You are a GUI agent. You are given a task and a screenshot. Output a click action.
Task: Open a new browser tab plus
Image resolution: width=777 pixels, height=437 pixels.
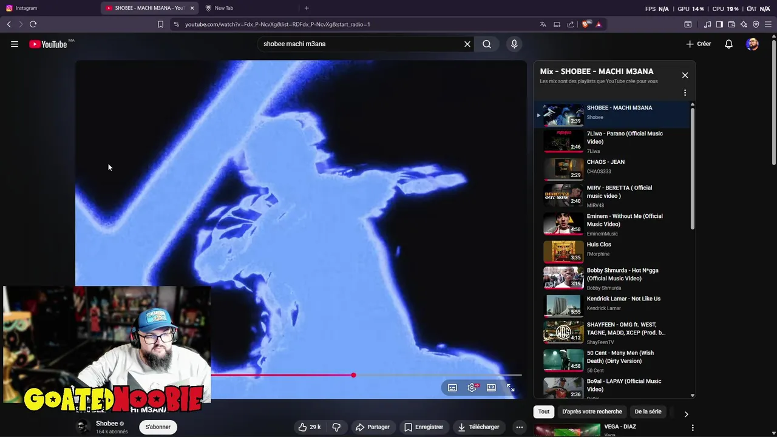click(x=307, y=8)
